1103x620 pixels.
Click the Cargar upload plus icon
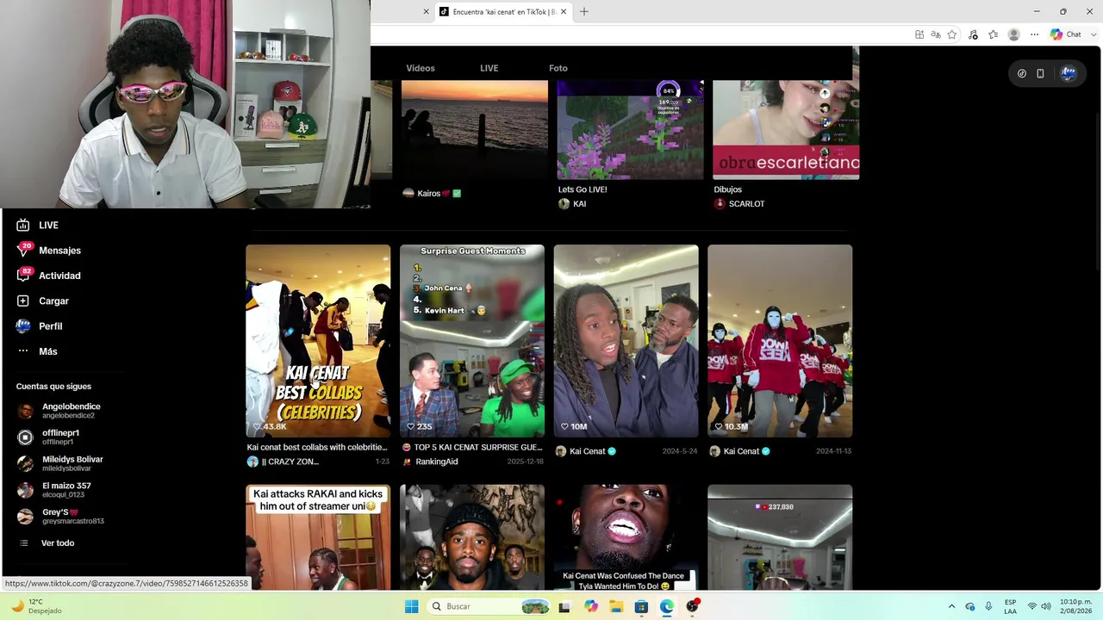coord(23,301)
